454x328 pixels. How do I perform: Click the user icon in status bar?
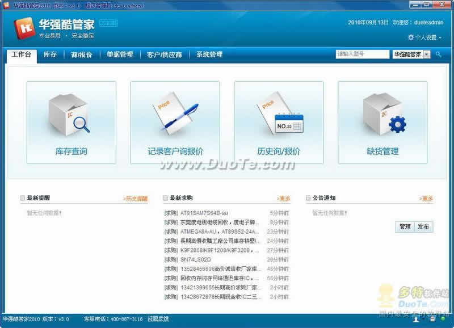click(416, 319)
